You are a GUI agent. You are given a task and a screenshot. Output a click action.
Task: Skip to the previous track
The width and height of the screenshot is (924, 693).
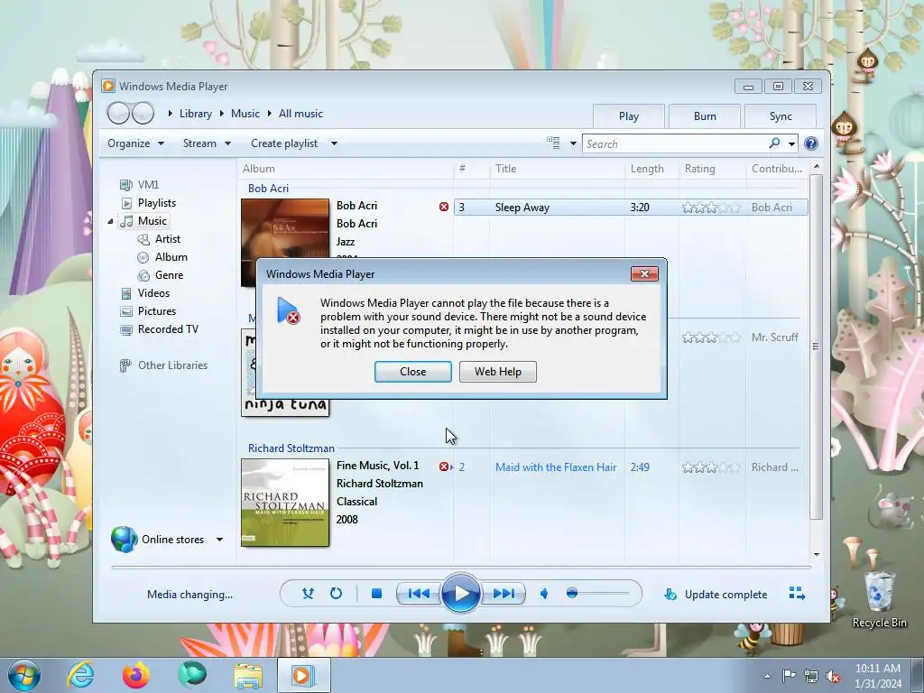[x=419, y=594]
